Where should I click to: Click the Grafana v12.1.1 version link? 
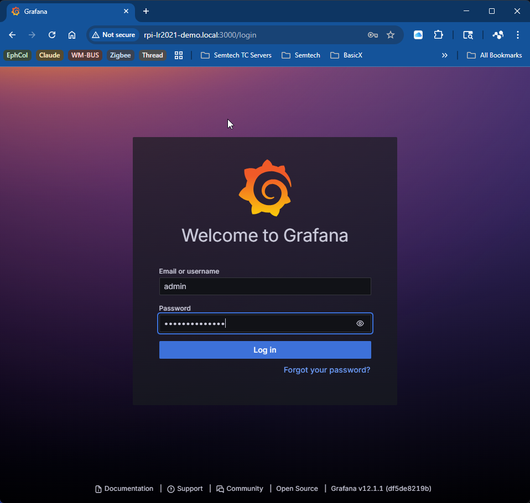[381, 489]
